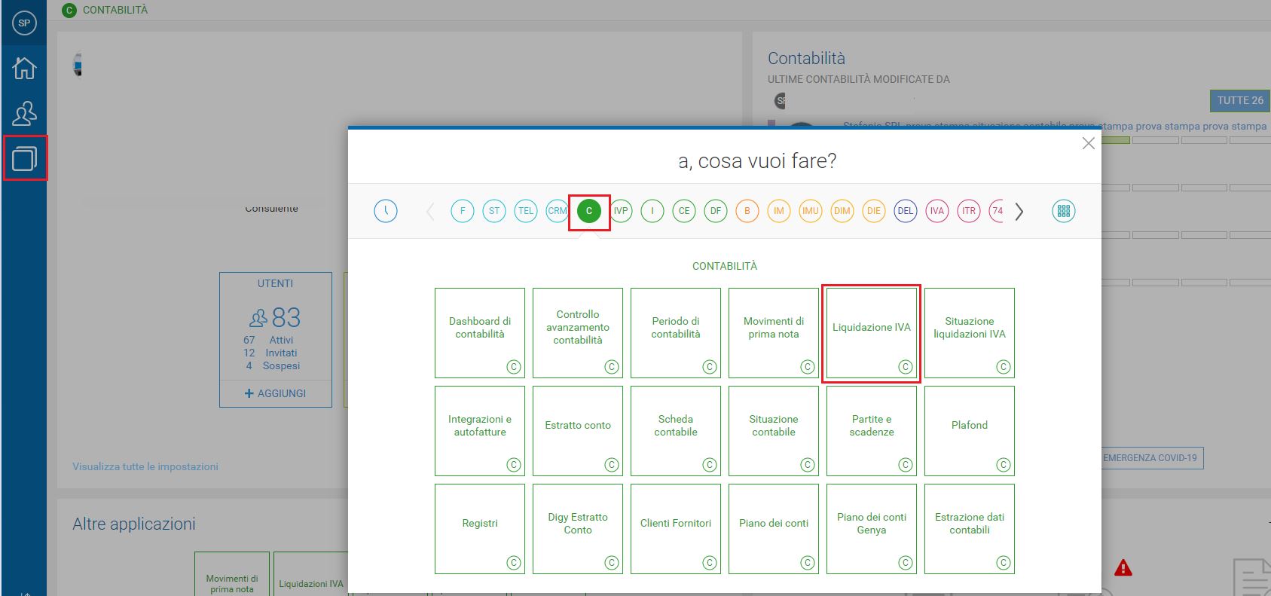Viewport: 1271px width, 596px height.
Task: Close the cosa vuoi fare dialog
Action: tap(1088, 143)
